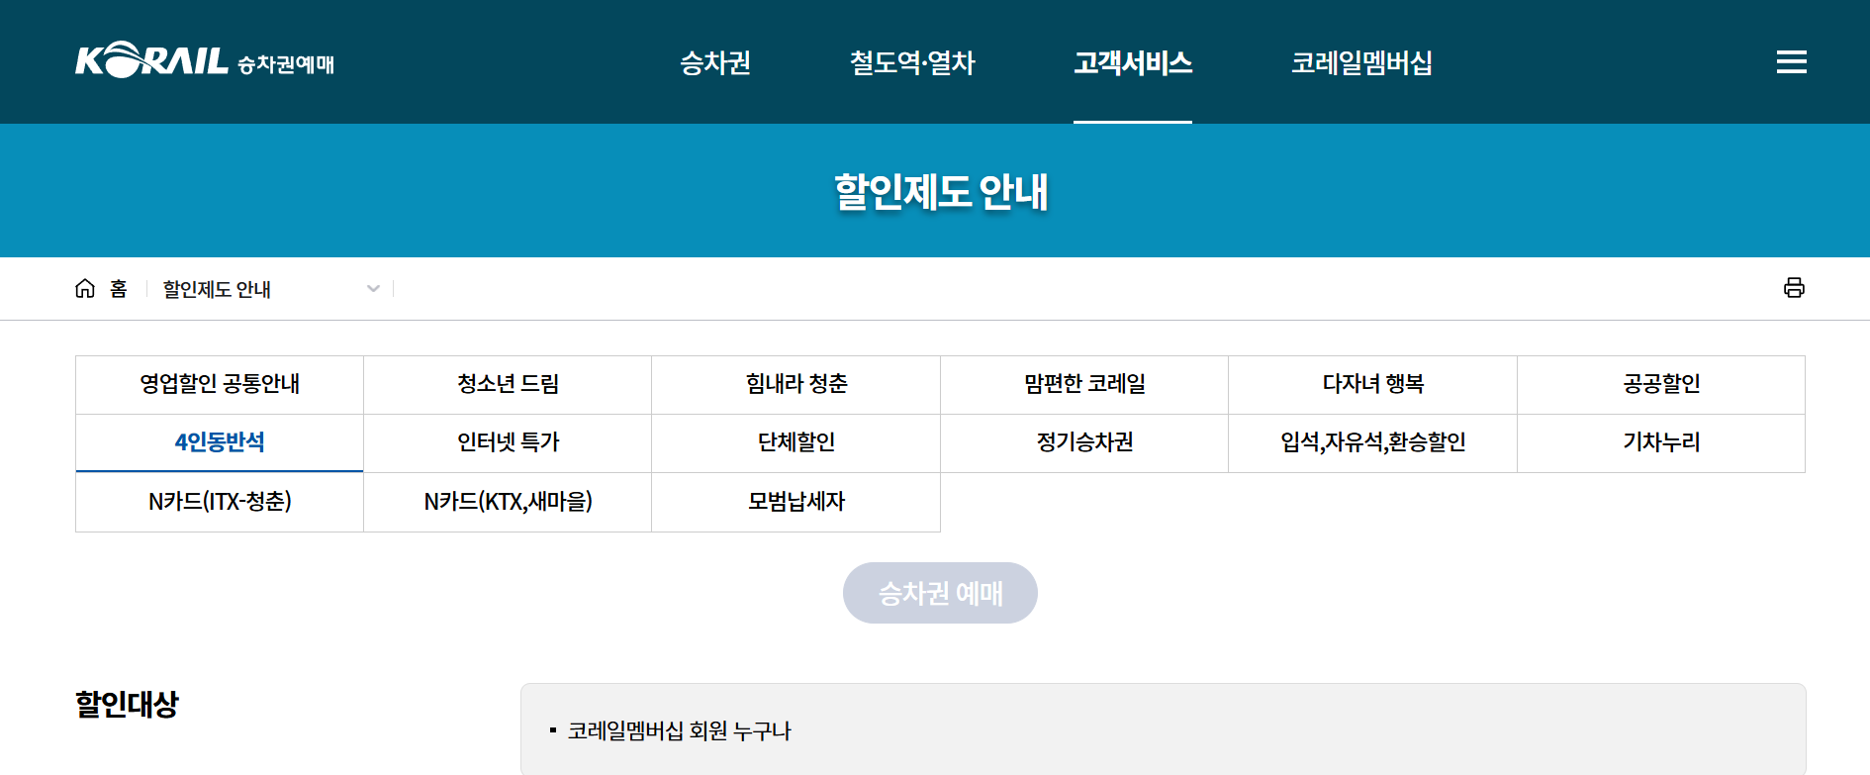Select the 단체할인 tab
The width and height of the screenshot is (1870, 775).
pos(796,442)
